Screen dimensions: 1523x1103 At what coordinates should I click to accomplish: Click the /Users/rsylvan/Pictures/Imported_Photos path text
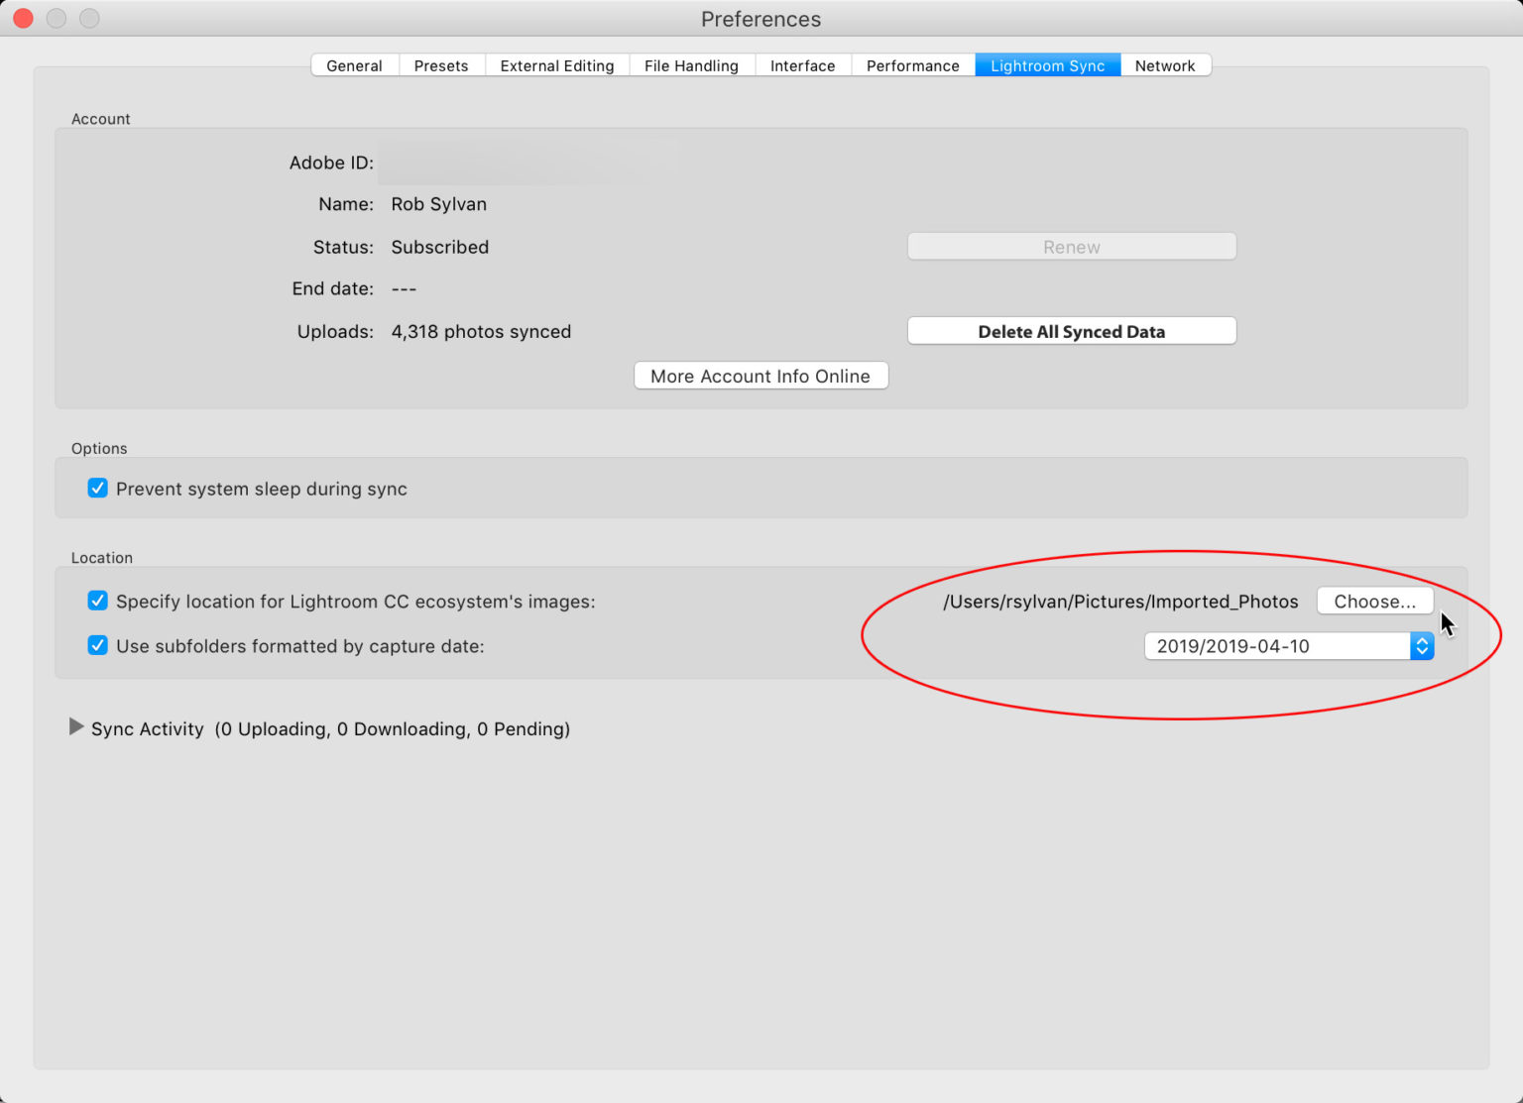pyautogui.click(x=1120, y=601)
